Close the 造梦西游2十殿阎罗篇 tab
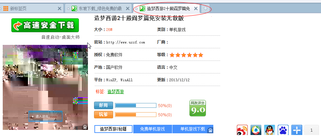Image resolution: width=321 pixels, height=136 pixels. pos(196,8)
